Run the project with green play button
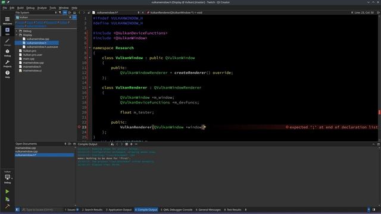This screenshot has width=381, height=214. click(x=7, y=191)
